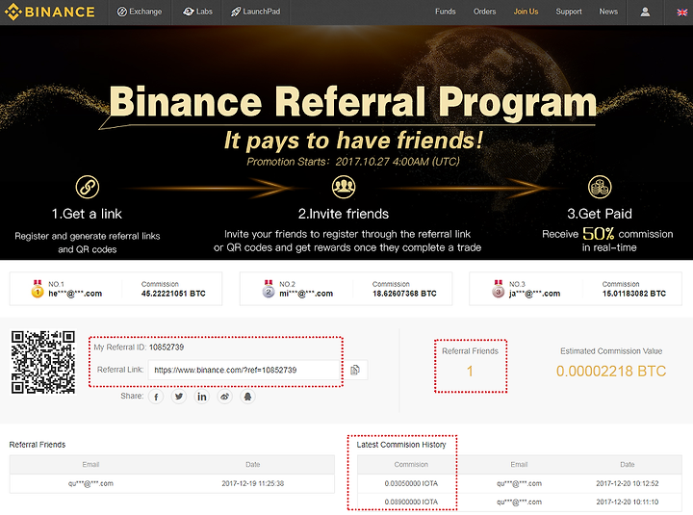Click Referral Friends count 1
693x515 pixels.
(x=471, y=372)
